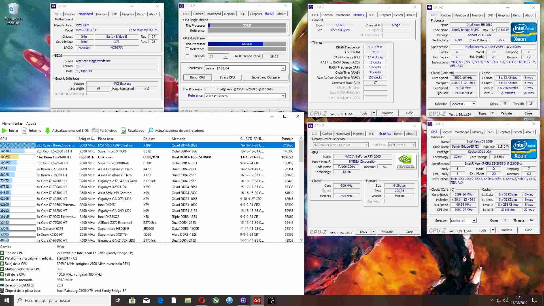Open Socket #1 selection dropdown
The width and height of the screenshot is (544, 306).
click(x=473, y=104)
